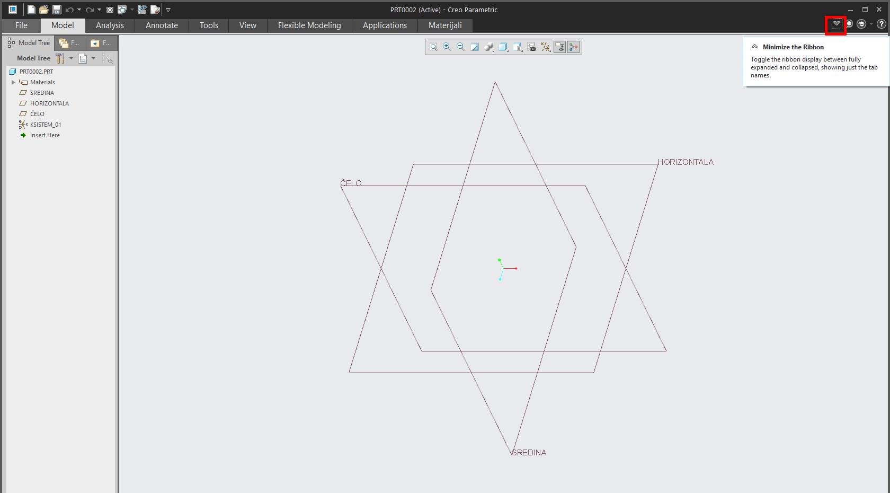The width and height of the screenshot is (890, 493).
Task: Open the learning graduation cap icon
Action: click(861, 24)
